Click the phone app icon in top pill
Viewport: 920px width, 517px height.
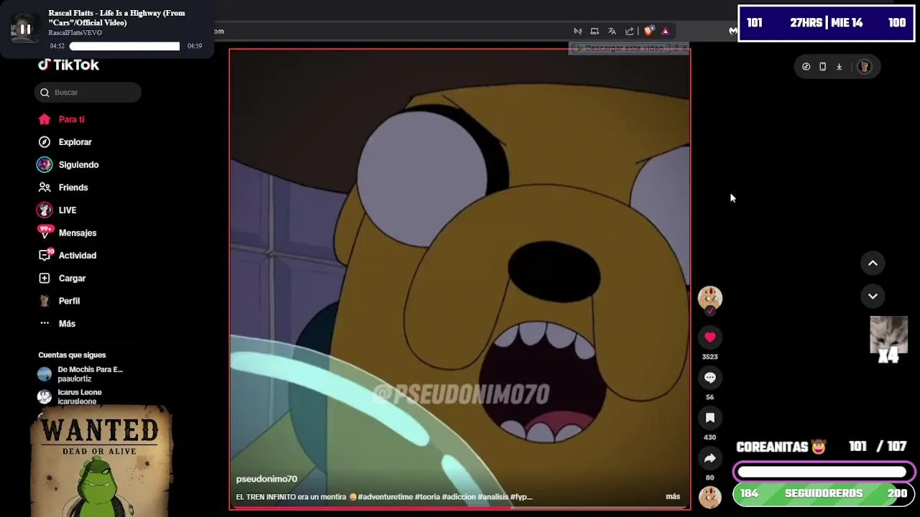822,67
